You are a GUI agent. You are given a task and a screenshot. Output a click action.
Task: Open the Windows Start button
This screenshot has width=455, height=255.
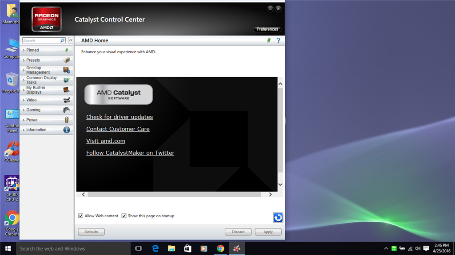click(8, 248)
